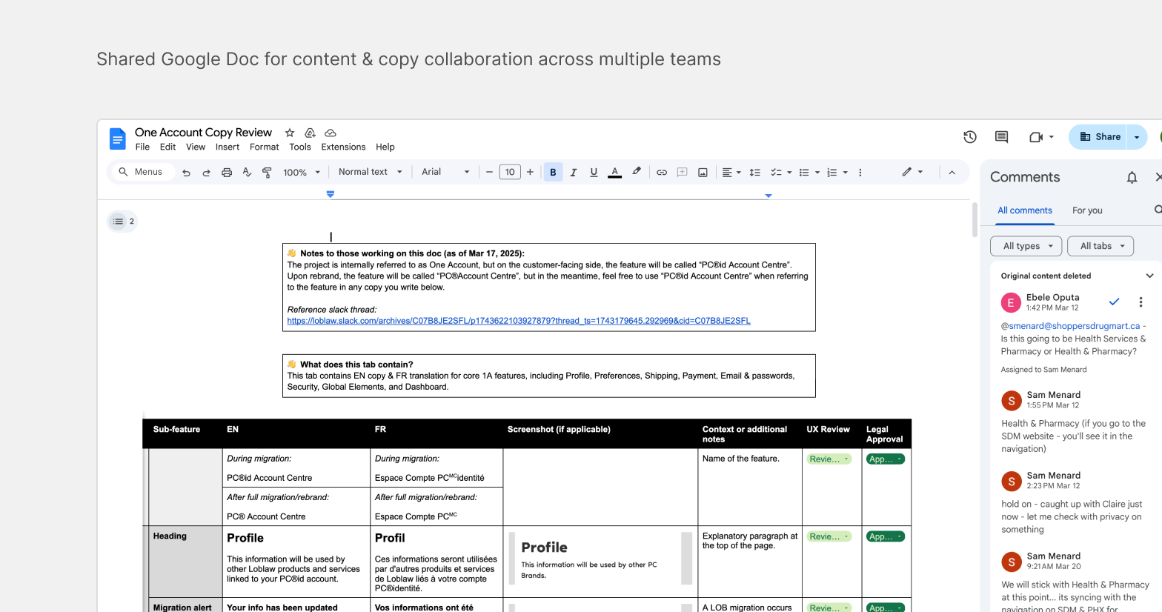Screen dimensions: 1162x612
Task: Click the Redo arrow
Action: 206,172
